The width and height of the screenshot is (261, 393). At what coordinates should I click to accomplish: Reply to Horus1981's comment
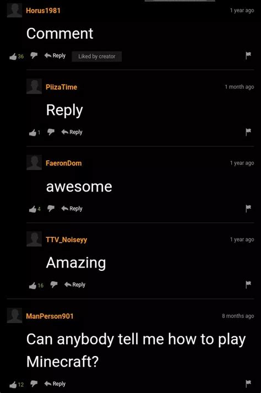point(55,56)
